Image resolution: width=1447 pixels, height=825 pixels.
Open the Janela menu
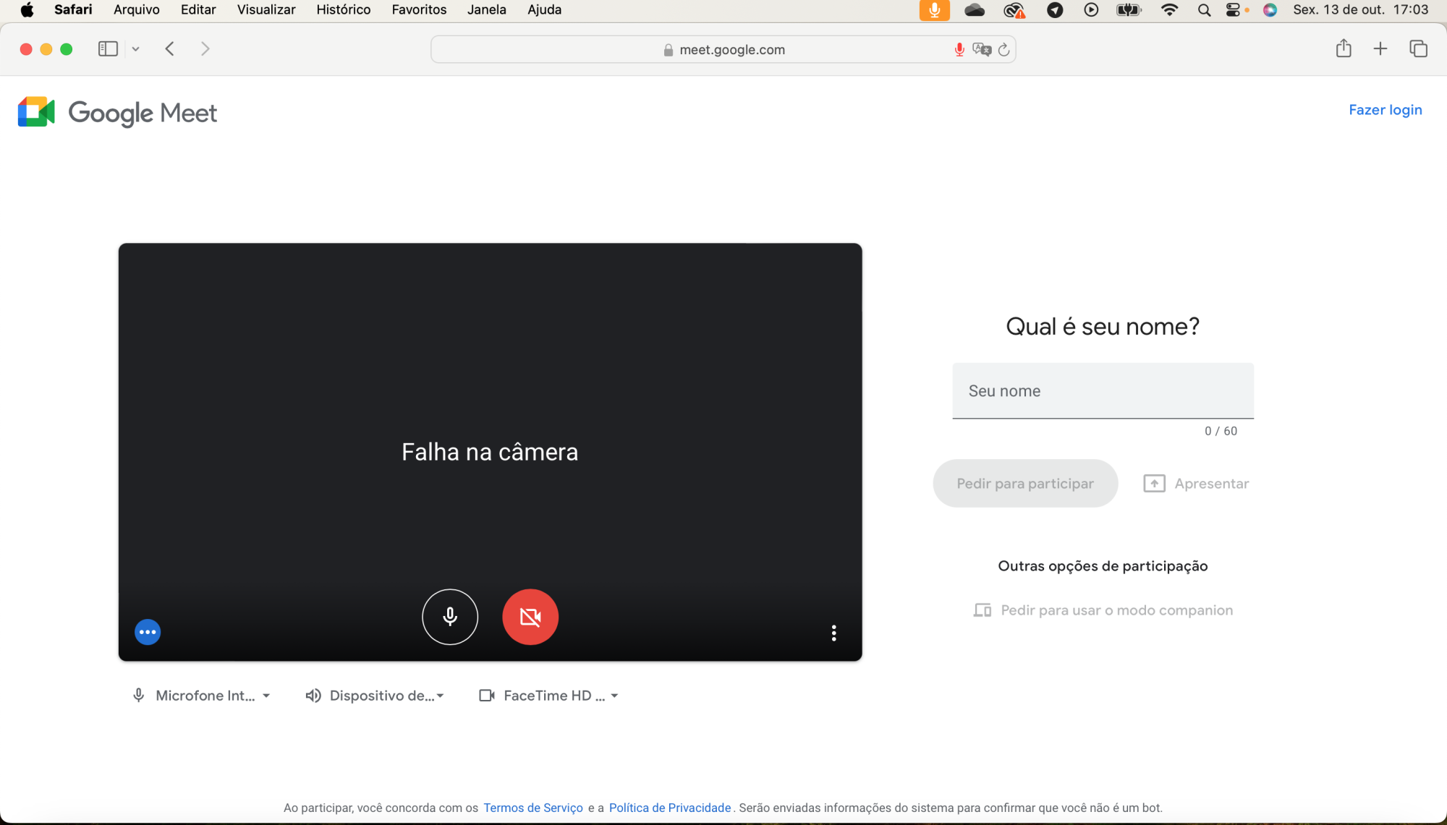pyautogui.click(x=487, y=9)
